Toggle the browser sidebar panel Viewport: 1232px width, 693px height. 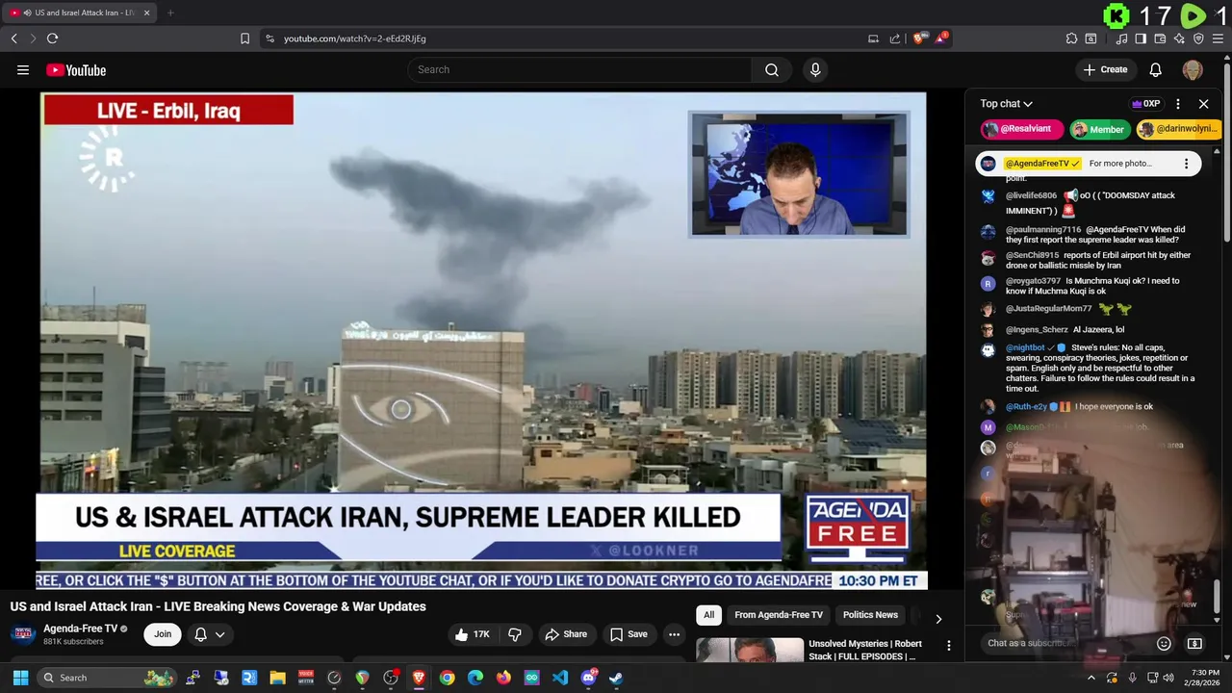click(x=1141, y=38)
